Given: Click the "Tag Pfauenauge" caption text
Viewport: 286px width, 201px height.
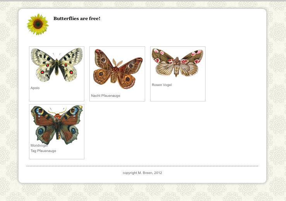Looking at the screenshot, I should point(43,151).
